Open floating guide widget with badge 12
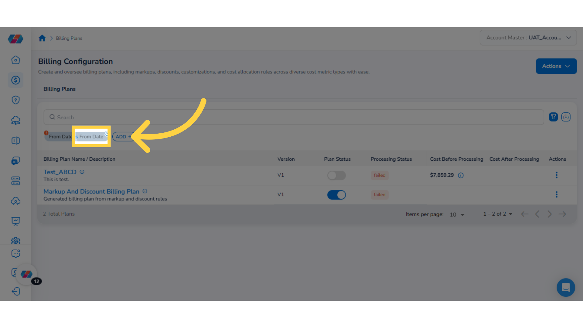This screenshot has height=328, width=583. 27,274
